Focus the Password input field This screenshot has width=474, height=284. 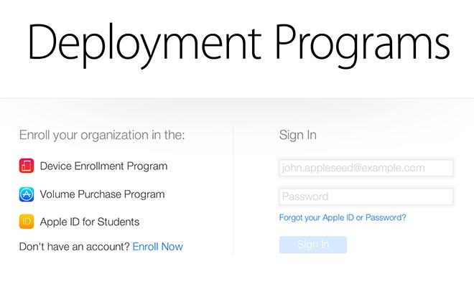pos(366,197)
